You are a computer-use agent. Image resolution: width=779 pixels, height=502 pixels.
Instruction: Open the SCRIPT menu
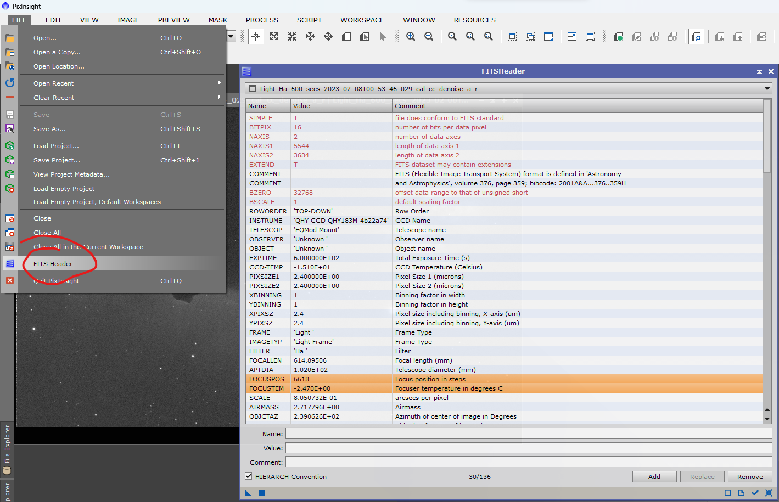pos(309,20)
